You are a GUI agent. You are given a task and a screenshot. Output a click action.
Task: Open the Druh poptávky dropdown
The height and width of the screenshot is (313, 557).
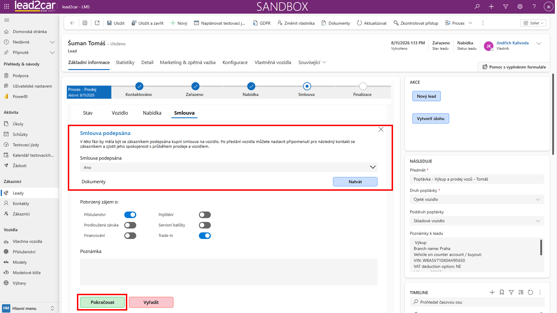pyautogui.click(x=477, y=199)
